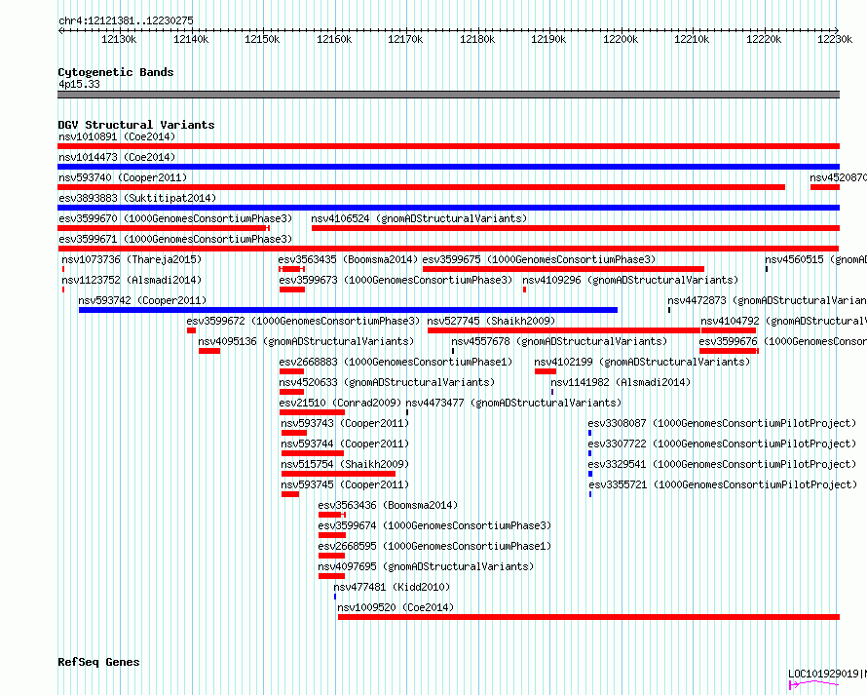Image resolution: width=867 pixels, height=695 pixels.
Task: Click nsv4102199 (gnomADStructuralVariants) label
Action: point(642,362)
